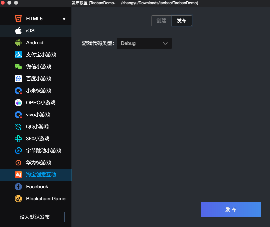Choose the 支付宝小游戏 Alipay icon

pos(18,55)
